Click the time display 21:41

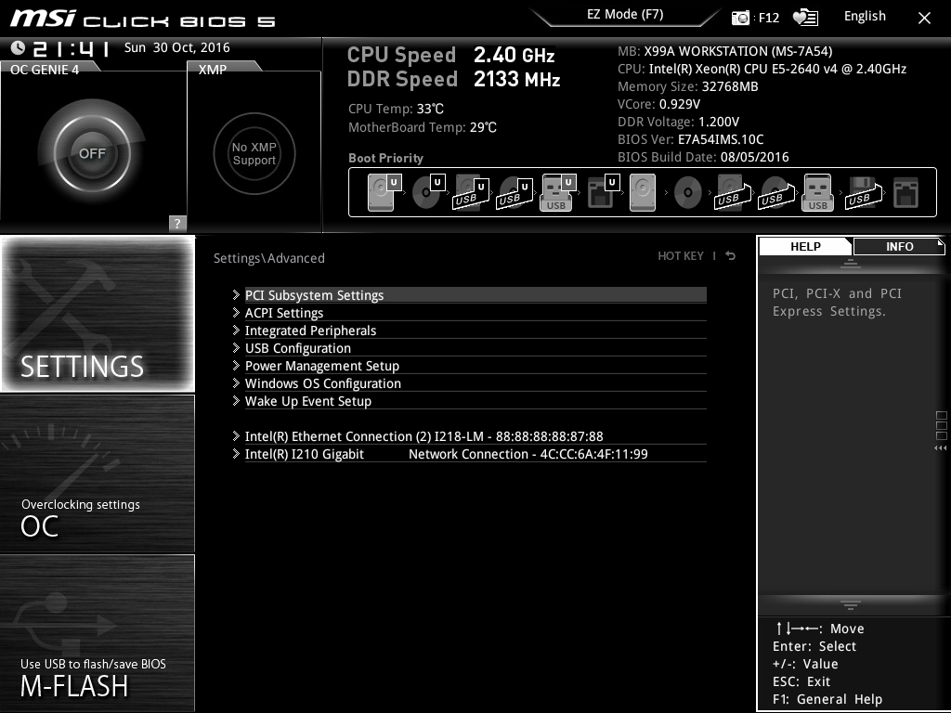coord(71,48)
